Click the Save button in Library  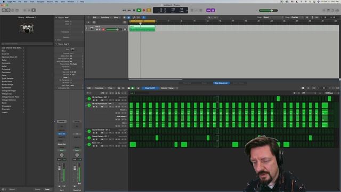[x=48, y=189]
